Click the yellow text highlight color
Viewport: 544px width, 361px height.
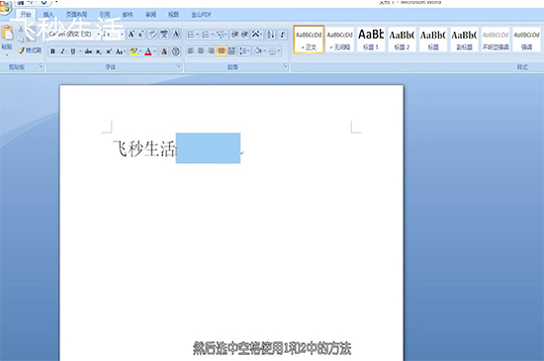(134, 51)
